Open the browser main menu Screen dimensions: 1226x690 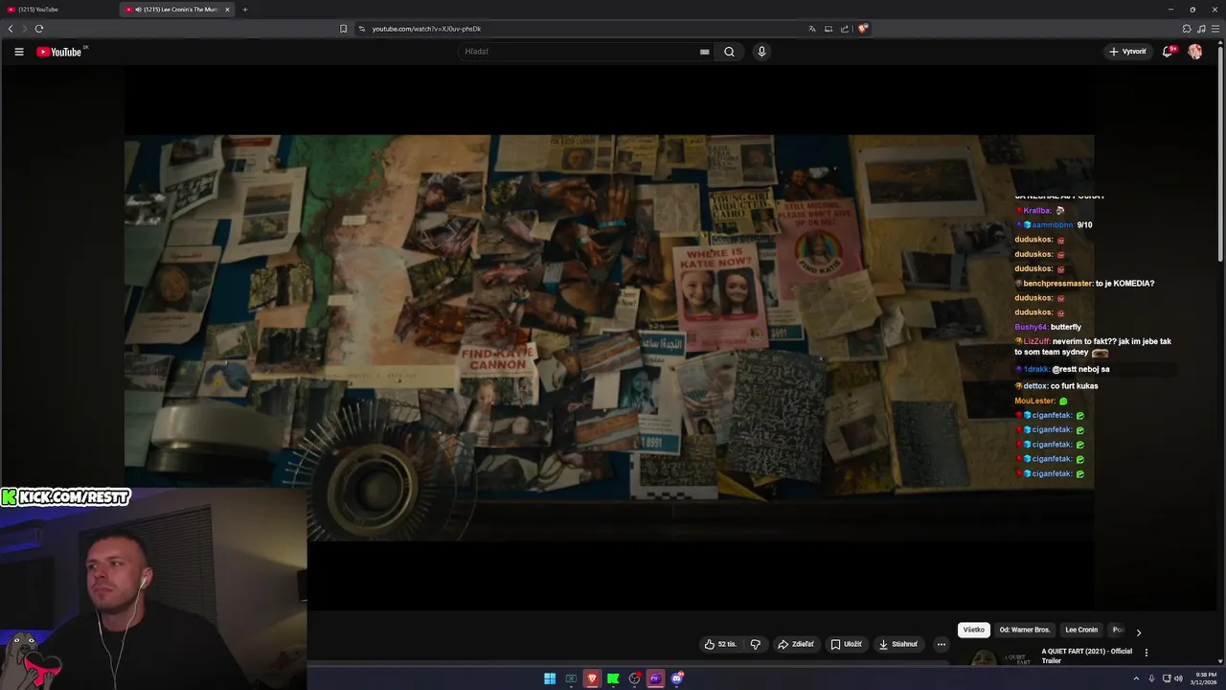click(1215, 29)
